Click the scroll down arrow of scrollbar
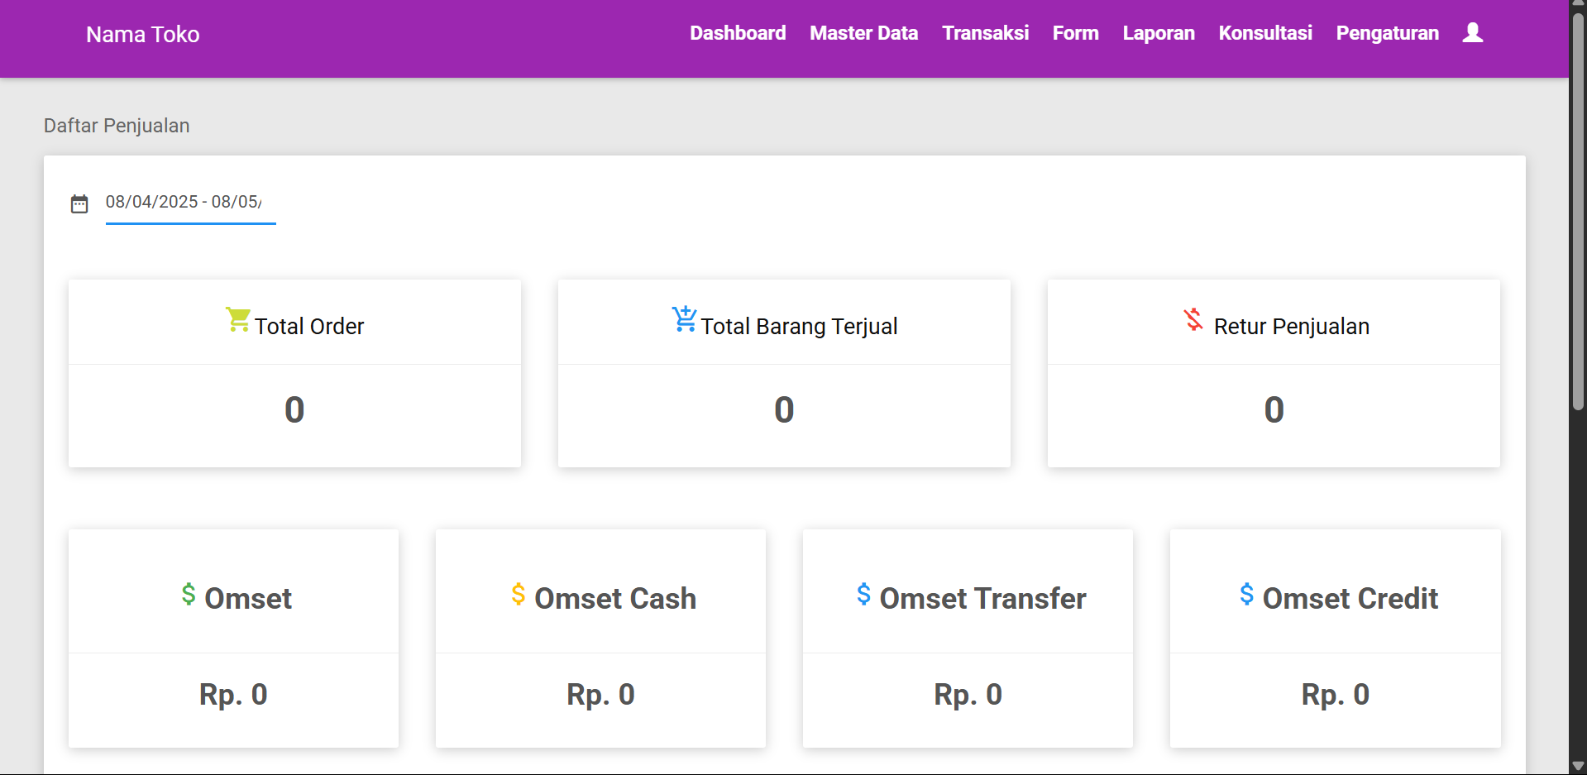The height and width of the screenshot is (775, 1587). (1578, 766)
